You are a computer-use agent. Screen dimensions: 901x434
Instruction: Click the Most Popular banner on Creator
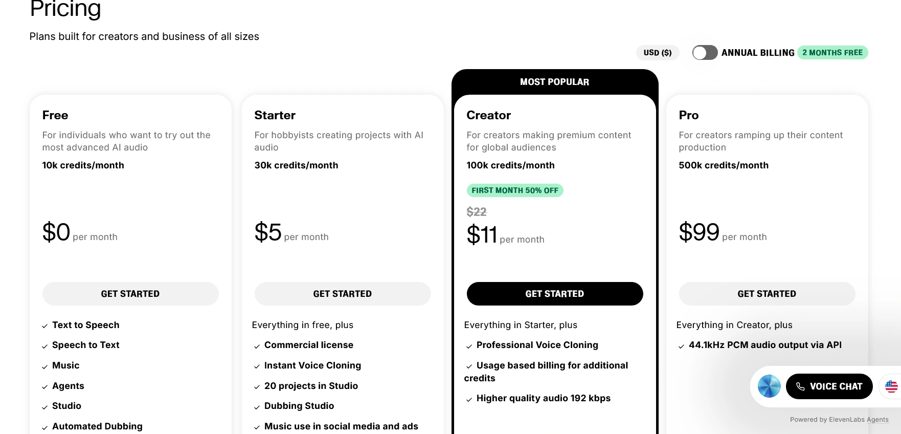pyautogui.click(x=555, y=82)
